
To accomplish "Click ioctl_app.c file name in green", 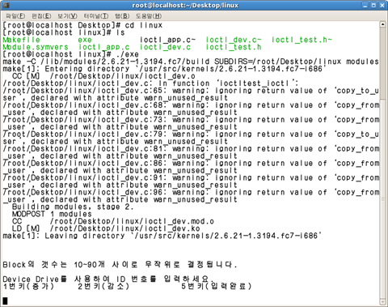I will 104,47.
